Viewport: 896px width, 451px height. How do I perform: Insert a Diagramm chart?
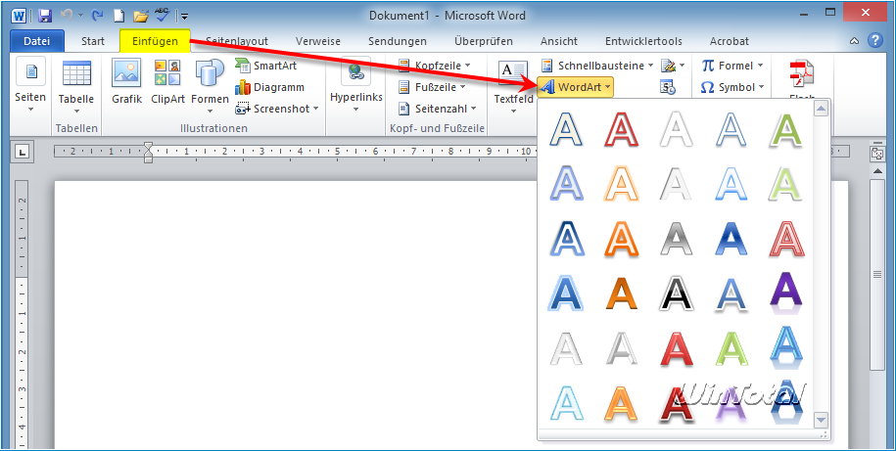click(269, 87)
